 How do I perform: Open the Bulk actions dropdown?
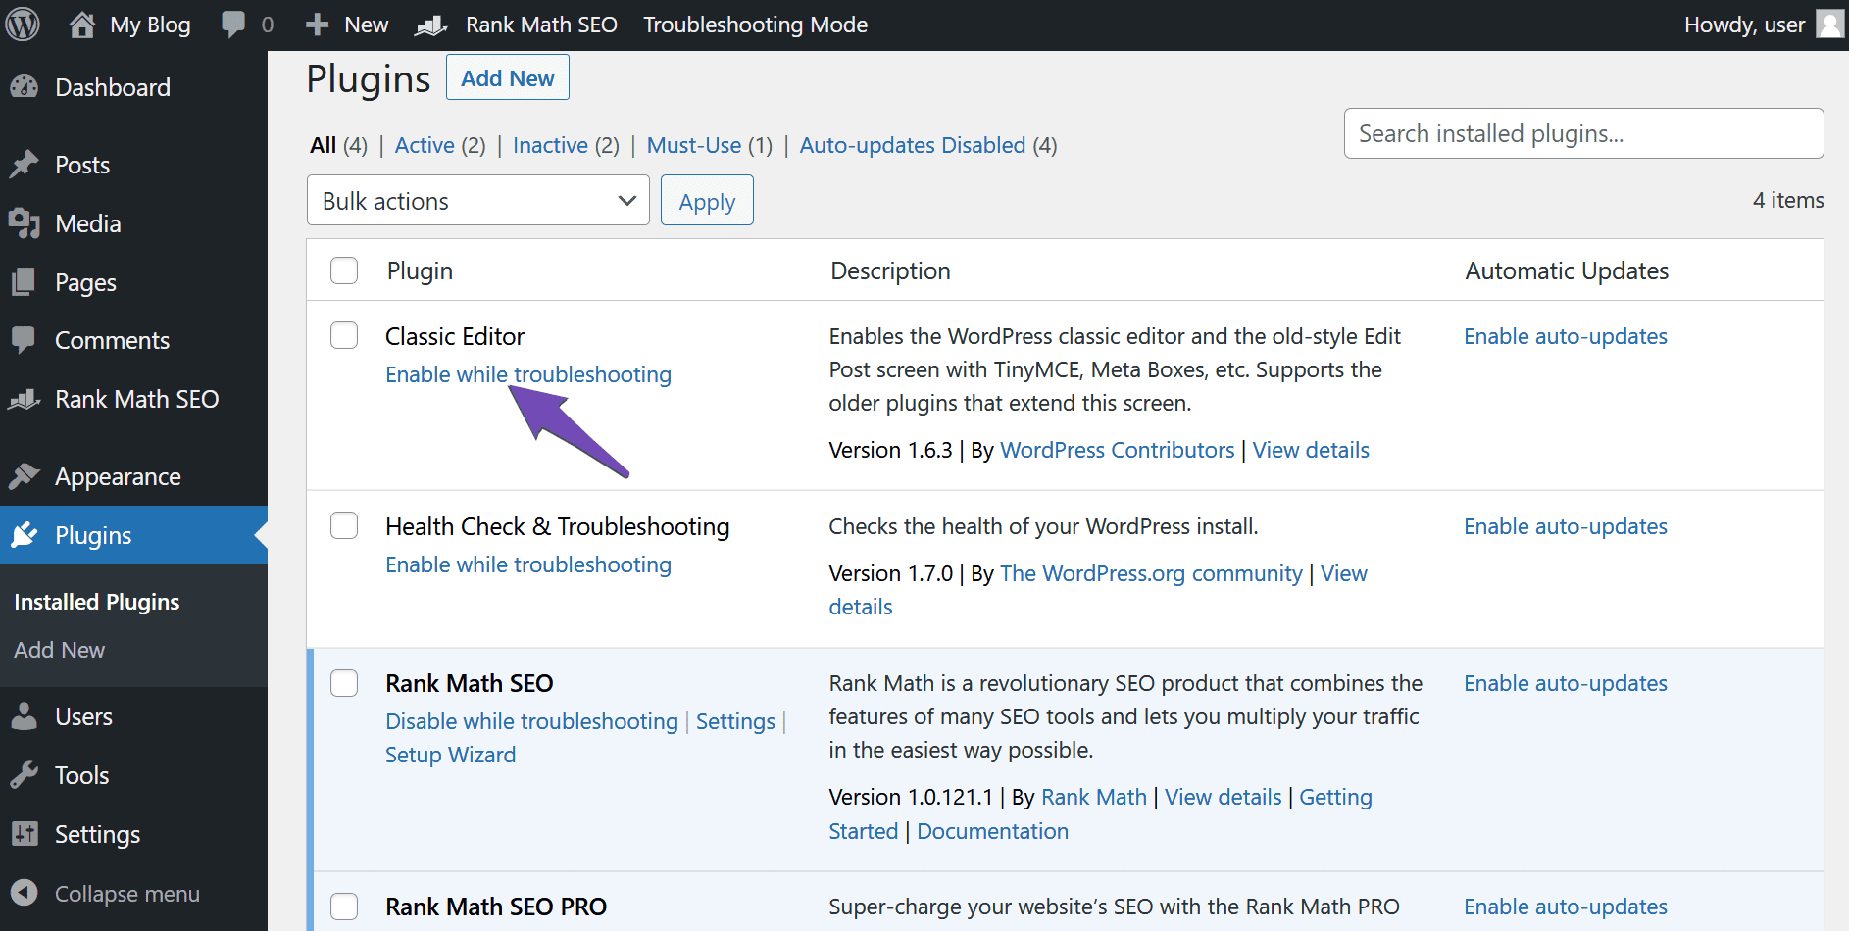pos(478,200)
